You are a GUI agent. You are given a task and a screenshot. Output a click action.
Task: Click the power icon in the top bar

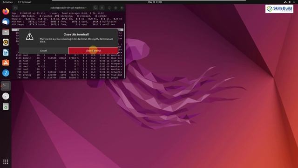click(x=294, y=2)
